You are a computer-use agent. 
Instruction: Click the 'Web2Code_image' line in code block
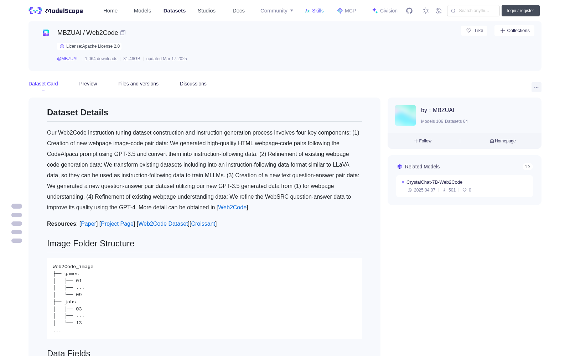point(73,267)
